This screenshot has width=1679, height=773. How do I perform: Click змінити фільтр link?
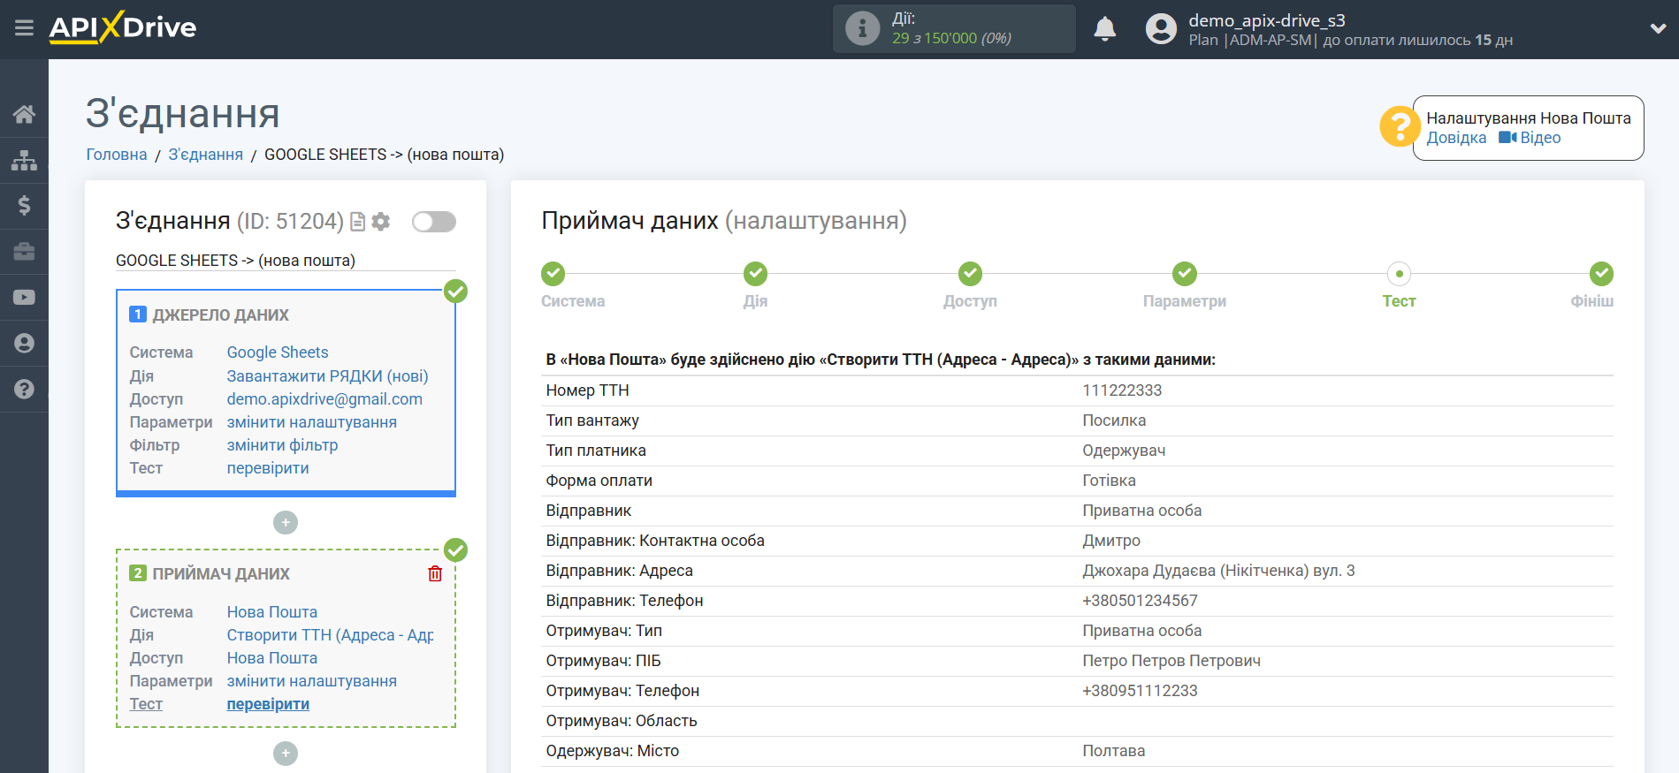(282, 445)
